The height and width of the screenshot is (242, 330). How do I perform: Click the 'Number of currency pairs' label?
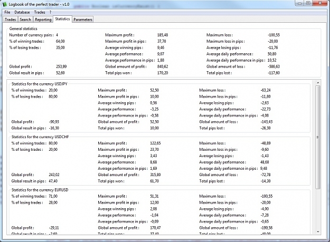click(x=31, y=35)
